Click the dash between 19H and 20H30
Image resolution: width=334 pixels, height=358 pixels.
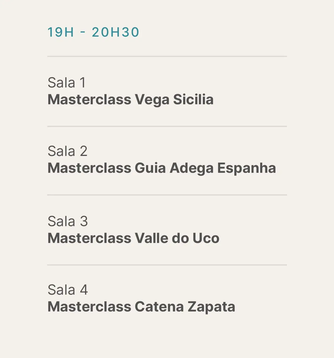tap(83, 33)
